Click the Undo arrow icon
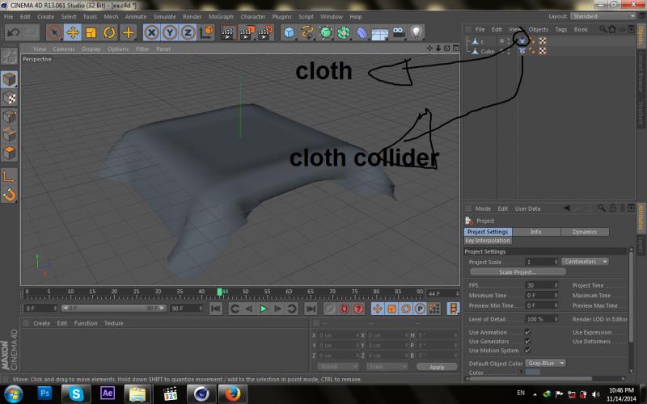 tap(13, 32)
